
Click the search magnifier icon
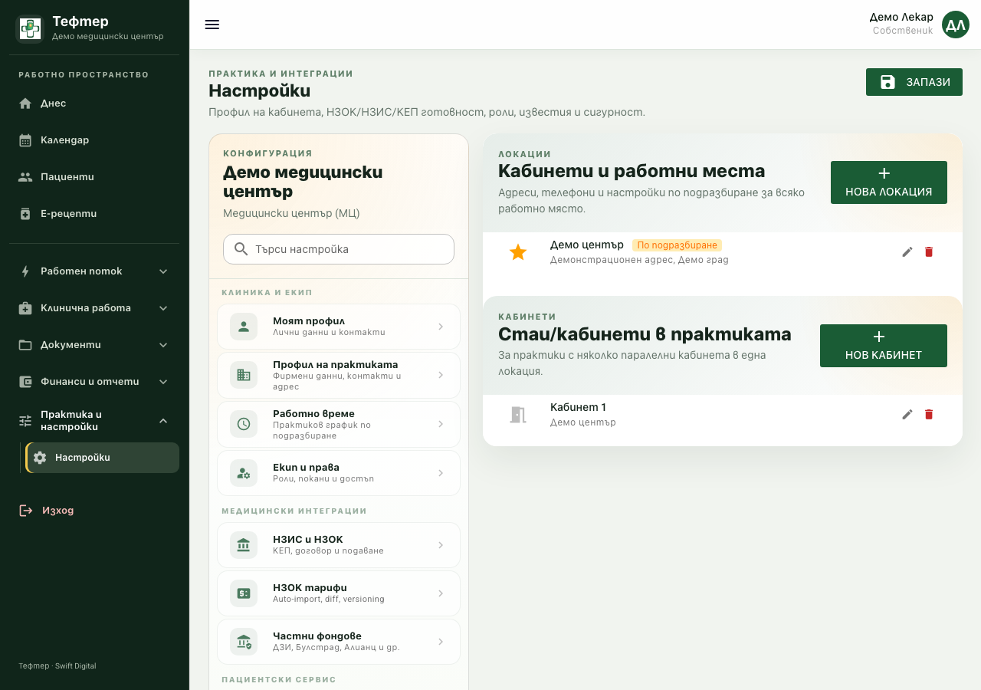[x=241, y=249]
